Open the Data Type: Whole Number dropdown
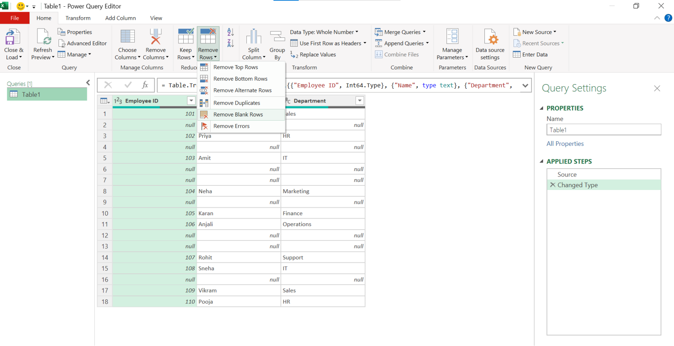Viewport: 674px width, 346px height. (324, 32)
